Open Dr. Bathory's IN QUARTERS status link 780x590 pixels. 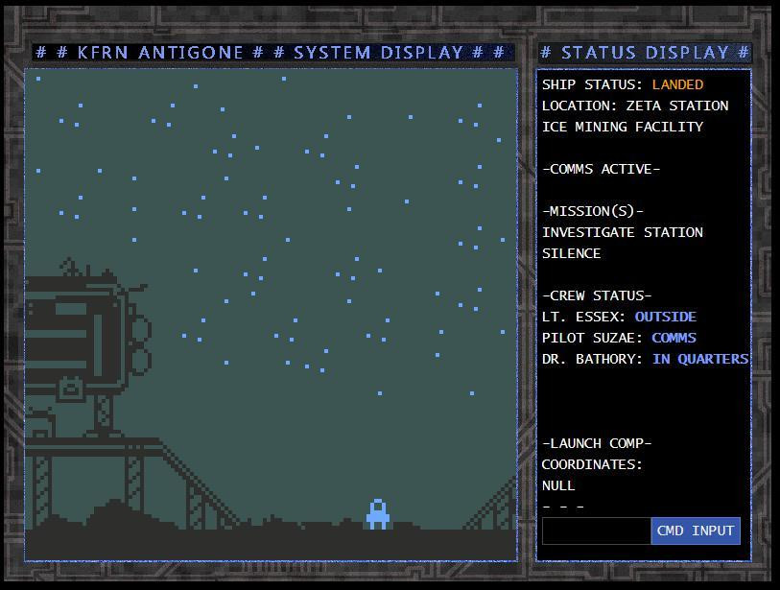[700, 359]
